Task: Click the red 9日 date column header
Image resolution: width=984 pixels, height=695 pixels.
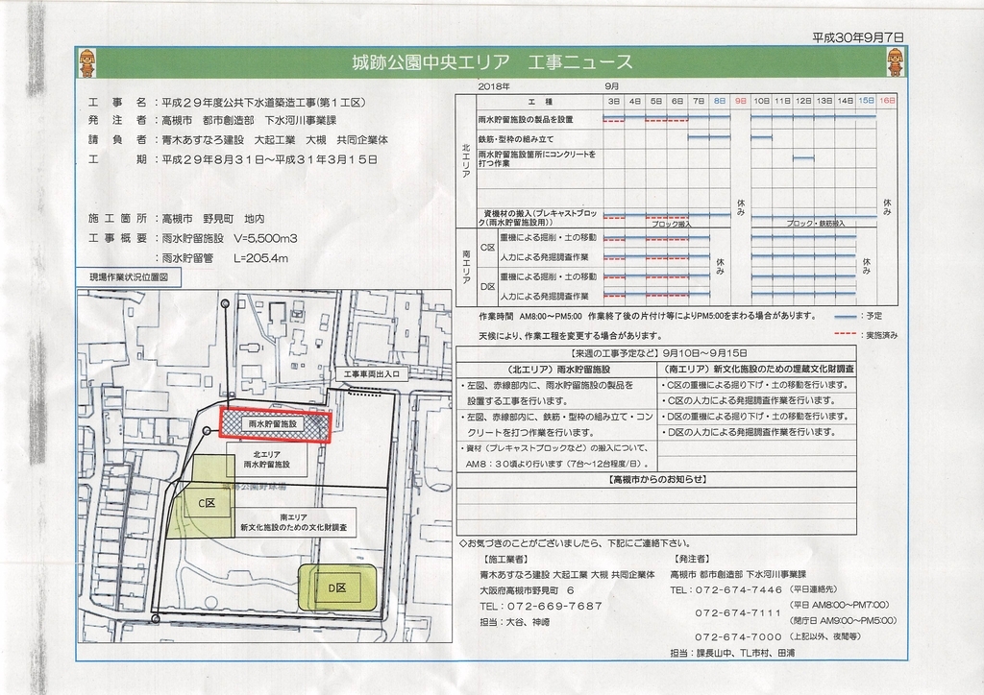Action: pos(741,101)
